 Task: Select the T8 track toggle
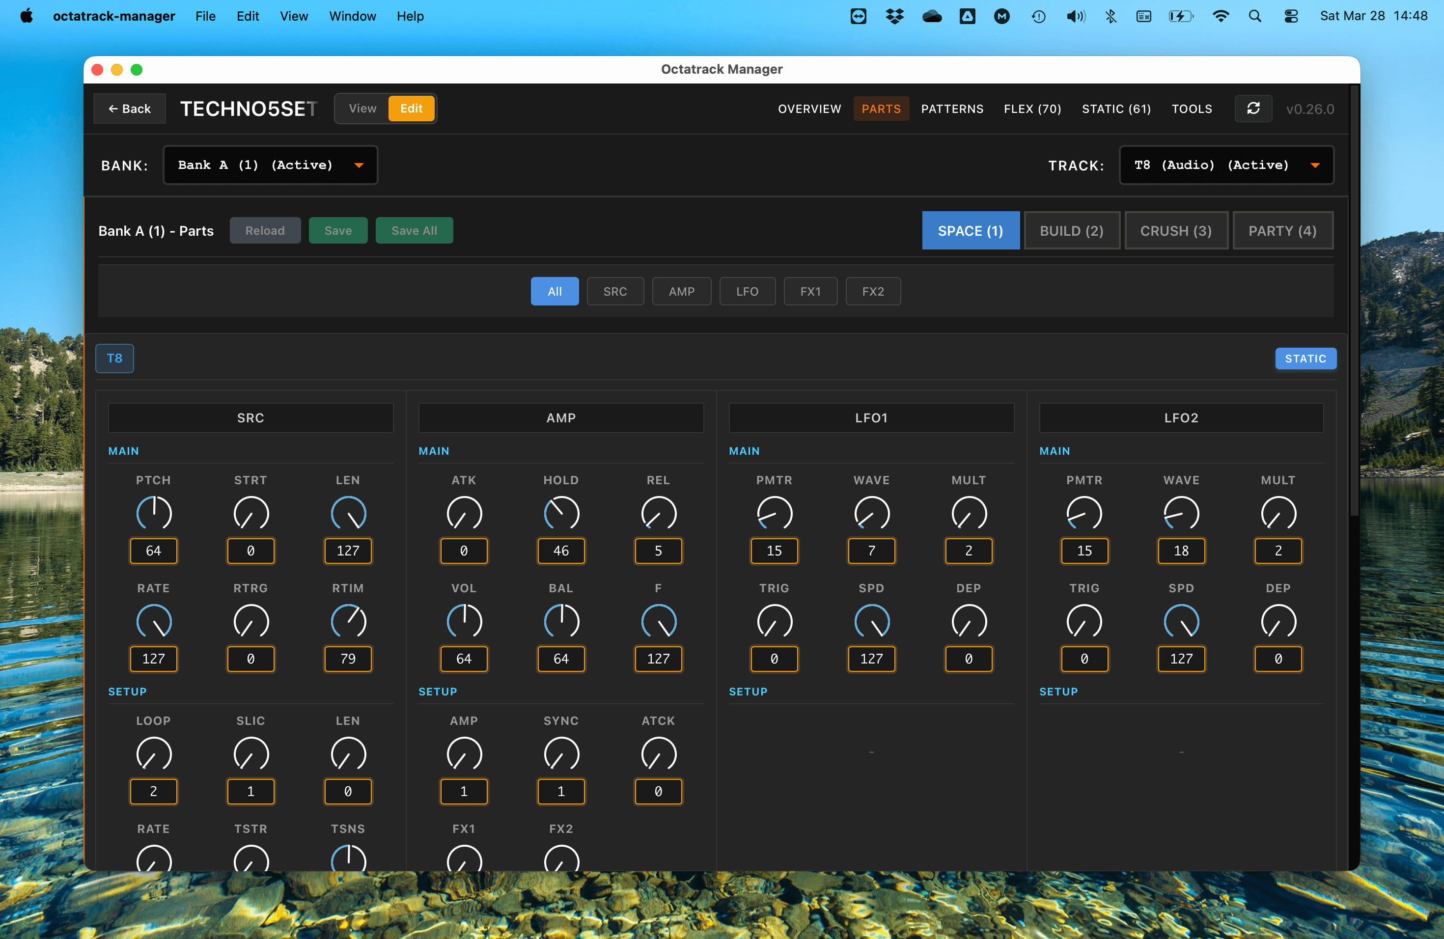pos(114,359)
